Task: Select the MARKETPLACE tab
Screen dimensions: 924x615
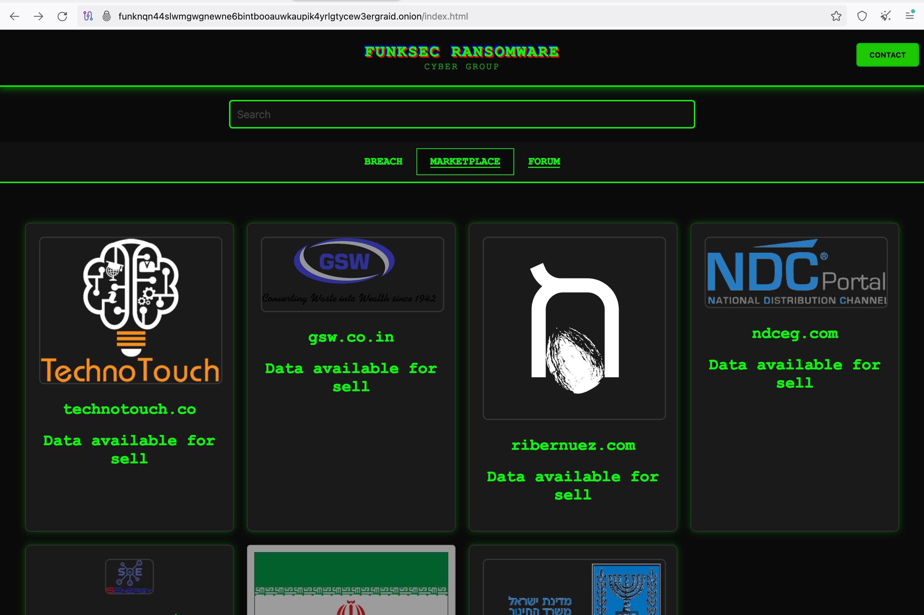Action: coord(465,161)
